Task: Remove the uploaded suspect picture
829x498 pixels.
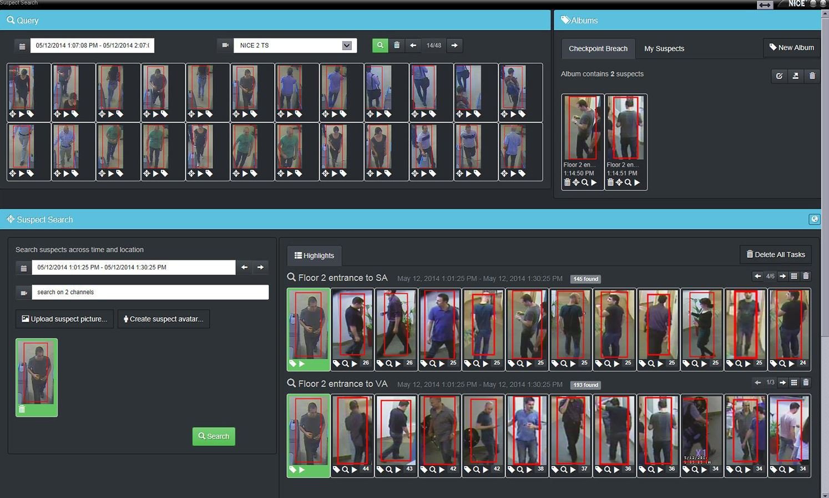Action: coord(22,409)
